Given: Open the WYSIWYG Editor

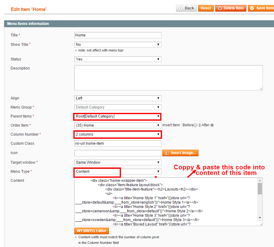Looking at the screenshot, I should (x=91, y=231).
